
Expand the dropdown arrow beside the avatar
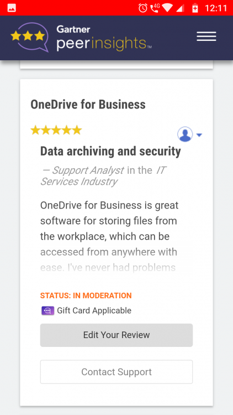click(x=199, y=135)
